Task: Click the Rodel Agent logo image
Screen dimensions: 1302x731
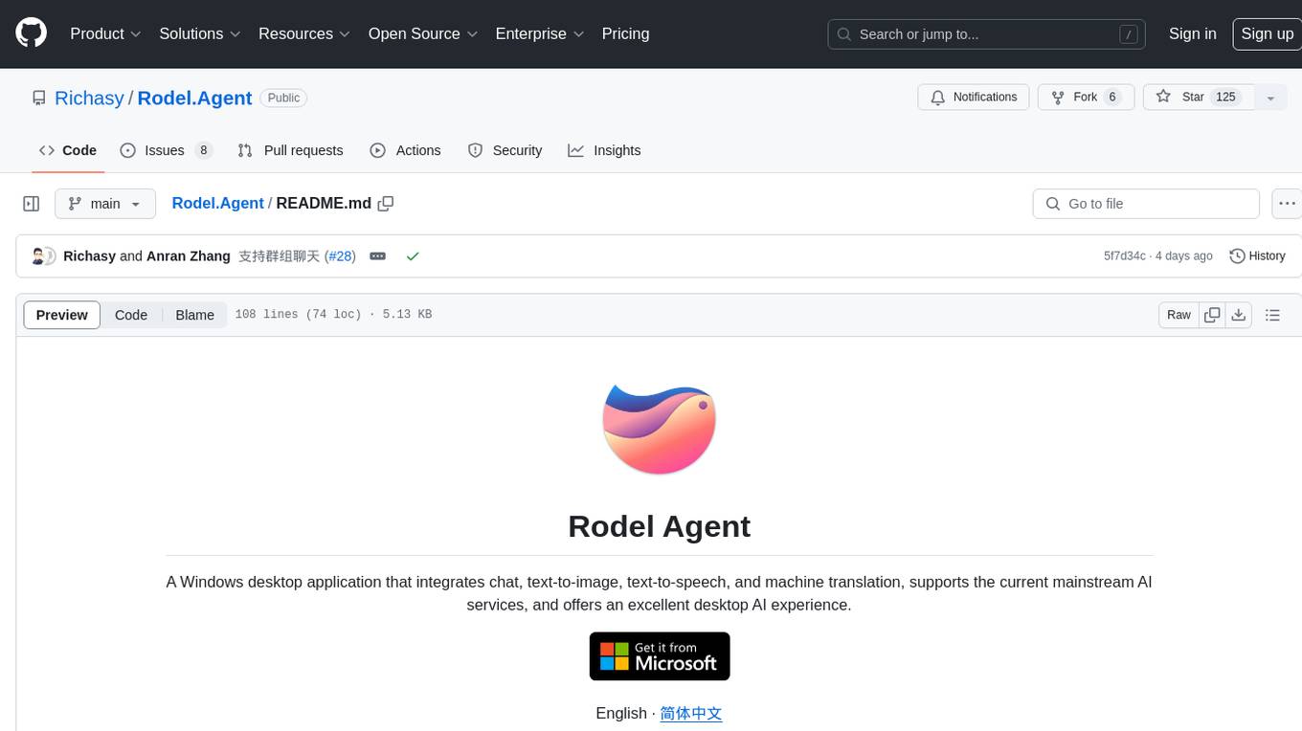Action: [659, 428]
